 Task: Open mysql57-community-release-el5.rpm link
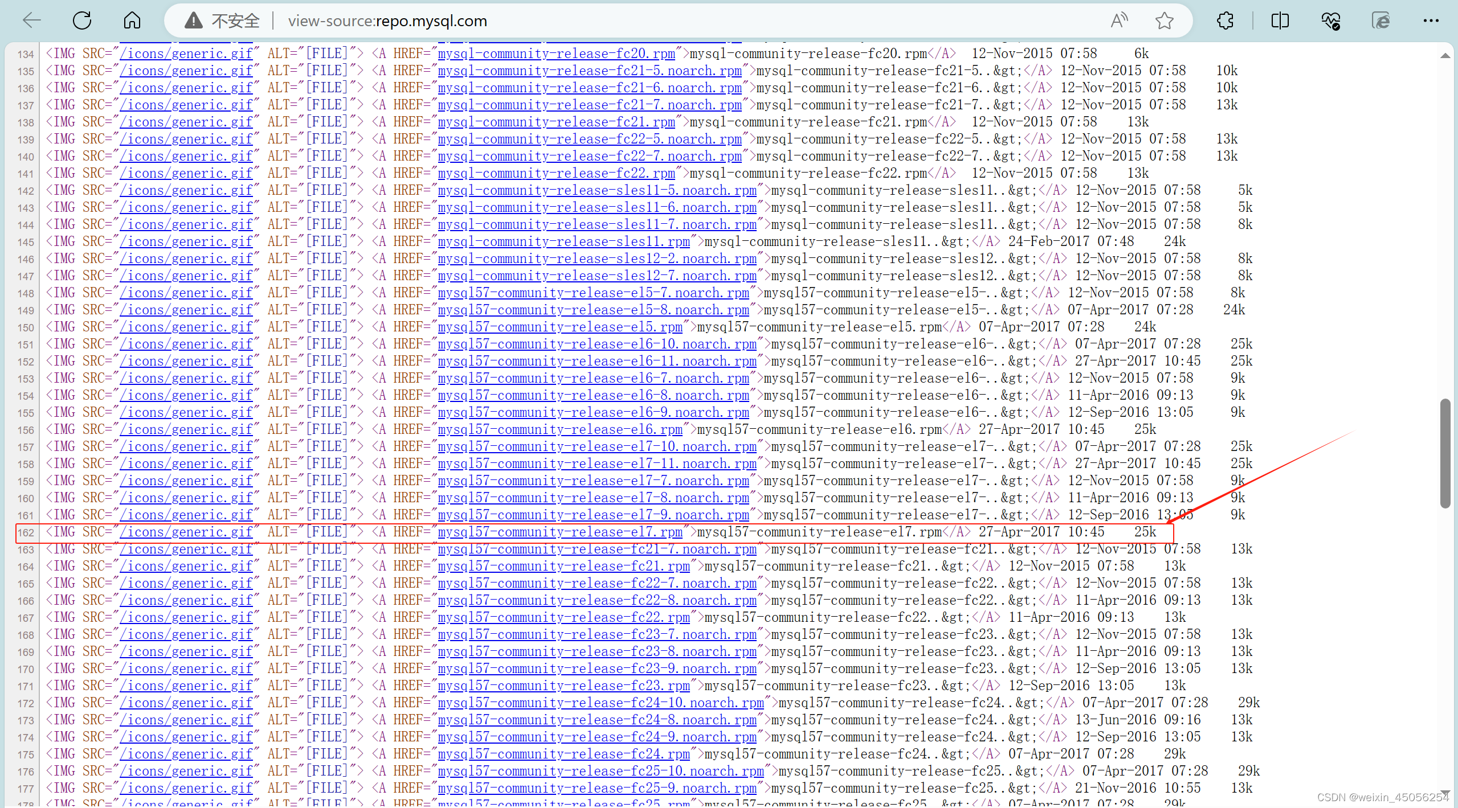click(559, 327)
